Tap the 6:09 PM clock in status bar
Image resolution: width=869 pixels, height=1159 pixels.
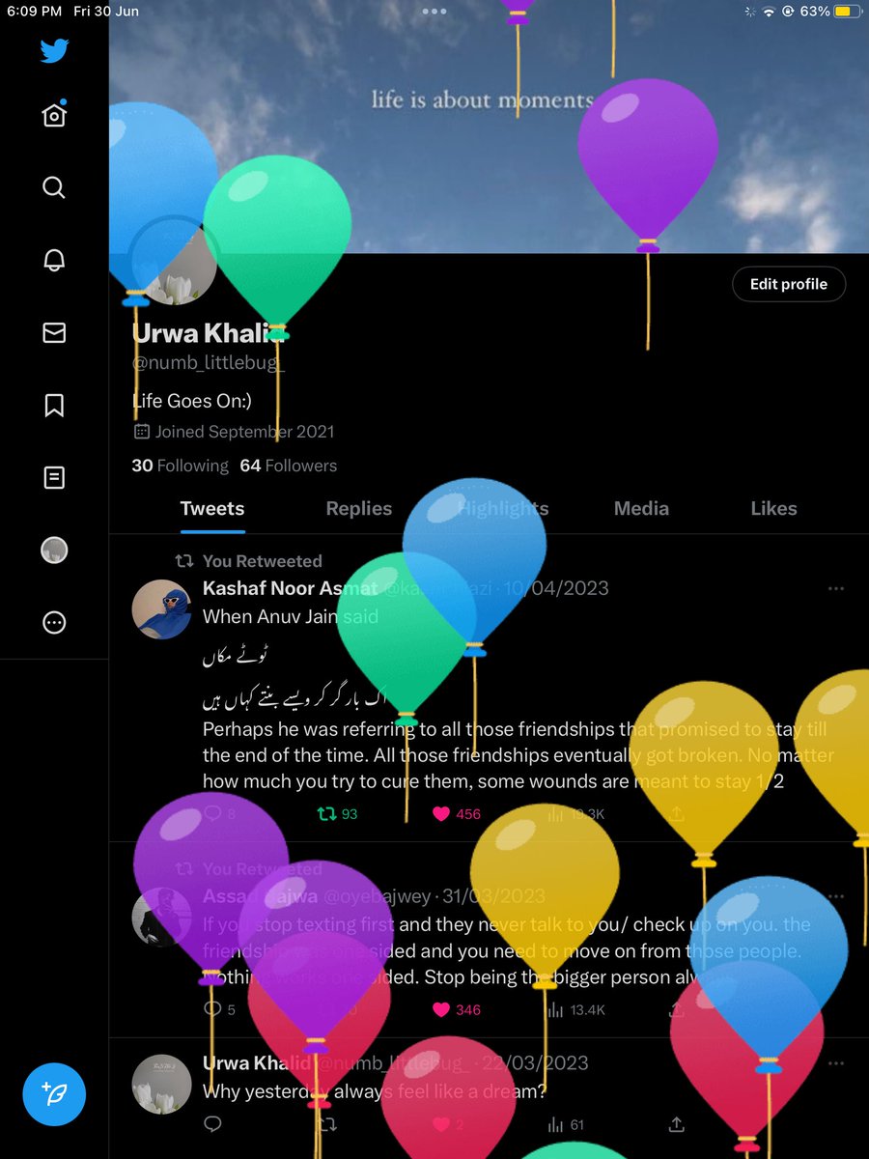coord(34,12)
